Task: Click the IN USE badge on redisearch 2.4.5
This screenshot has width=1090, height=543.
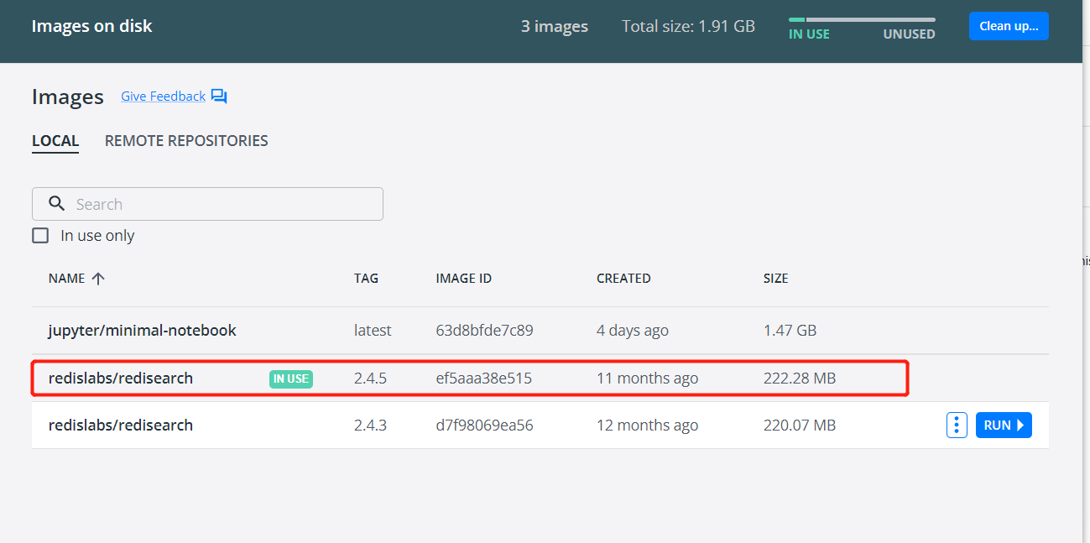Action: [290, 379]
